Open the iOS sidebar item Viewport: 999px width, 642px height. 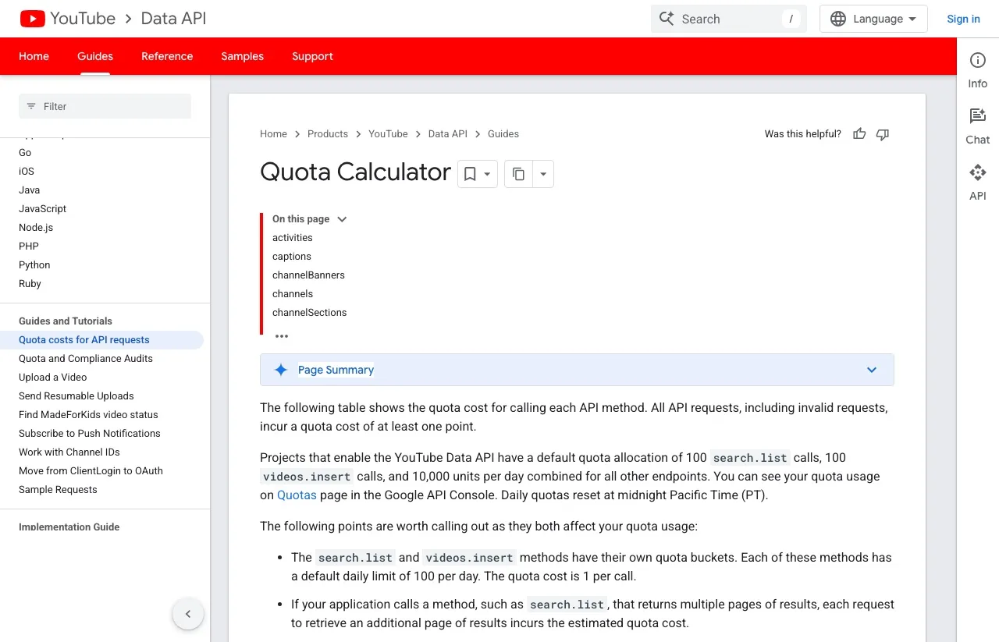tap(27, 172)
